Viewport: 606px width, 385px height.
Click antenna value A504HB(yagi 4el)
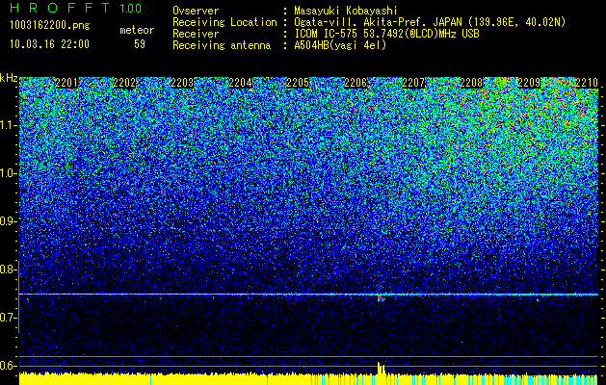click(x=340, y=45)
